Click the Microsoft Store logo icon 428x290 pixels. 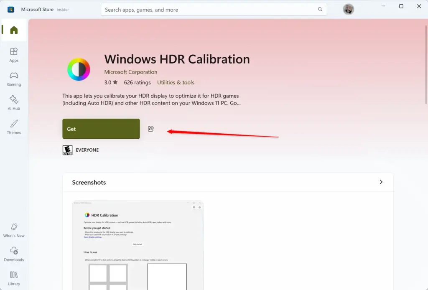(x=10, y=10)
